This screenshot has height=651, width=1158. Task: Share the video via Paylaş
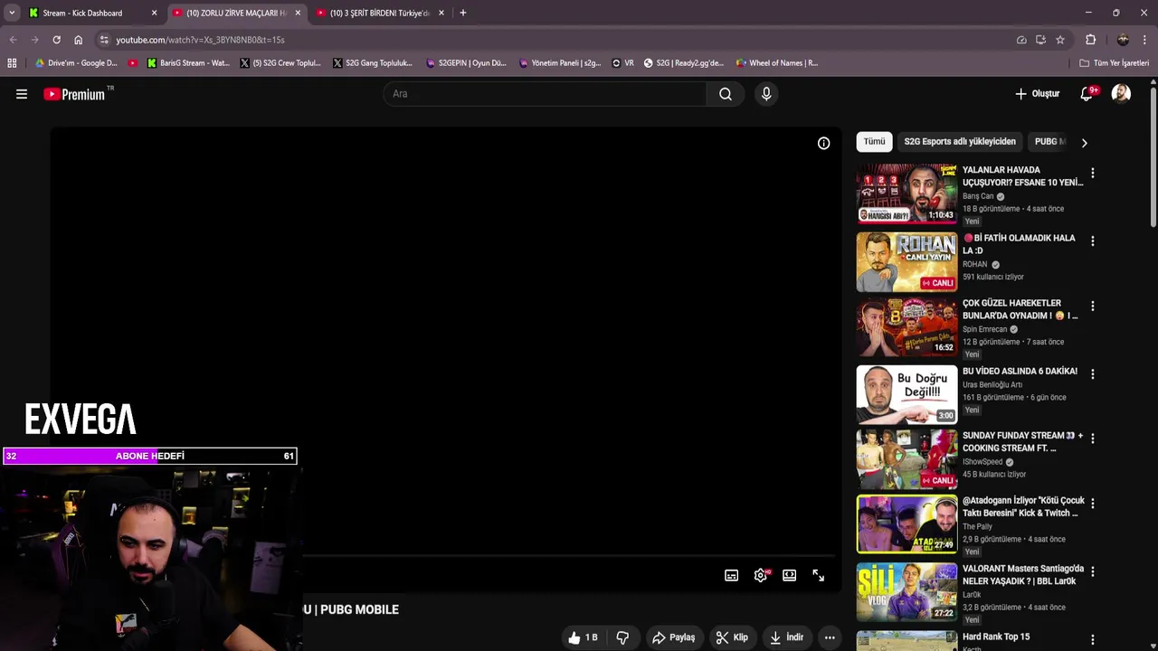click(x=674, y=637)
